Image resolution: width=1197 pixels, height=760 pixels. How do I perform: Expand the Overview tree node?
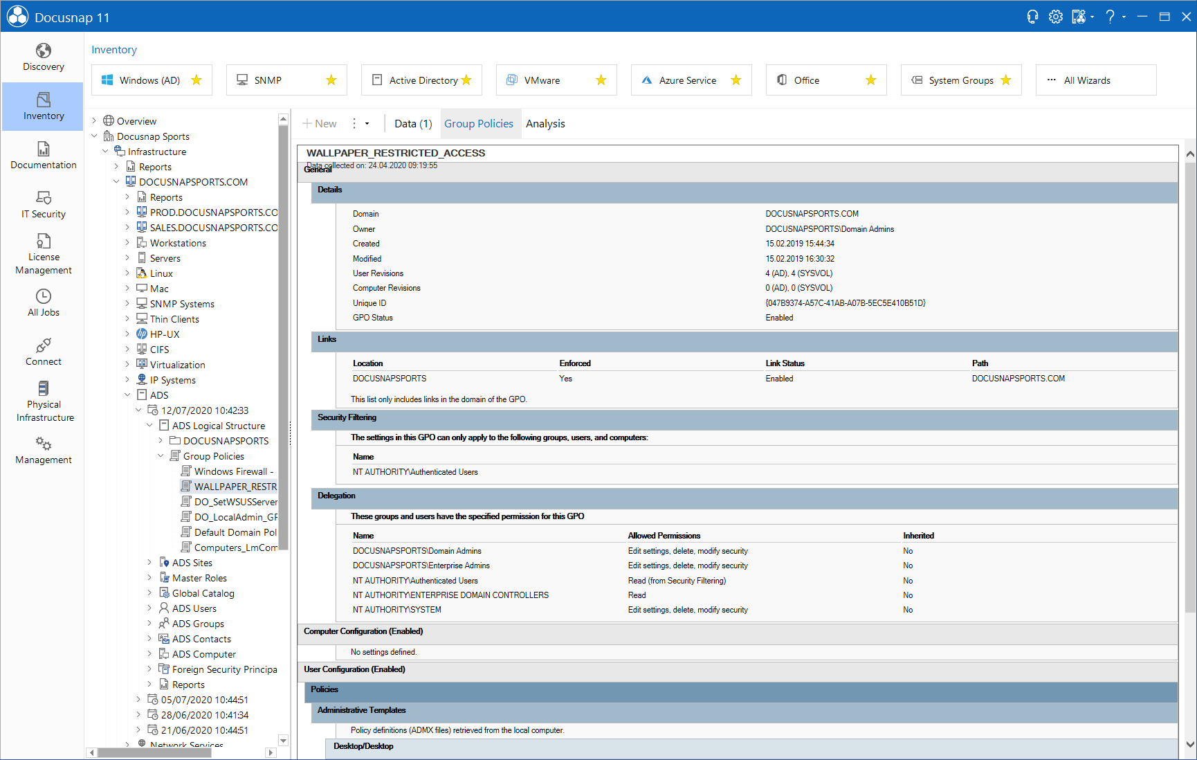(95, 121)
